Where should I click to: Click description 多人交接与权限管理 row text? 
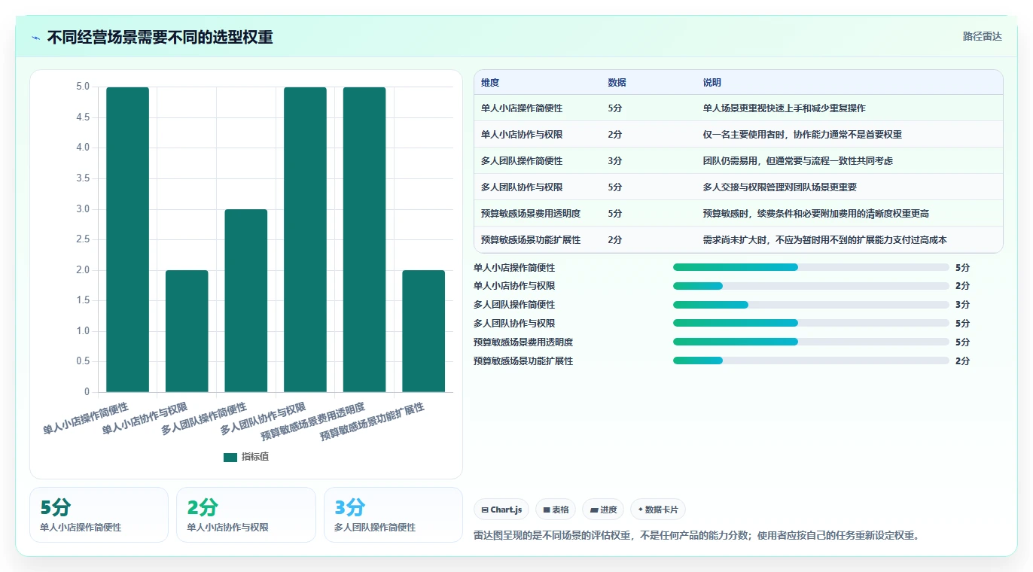coord(780,187)
